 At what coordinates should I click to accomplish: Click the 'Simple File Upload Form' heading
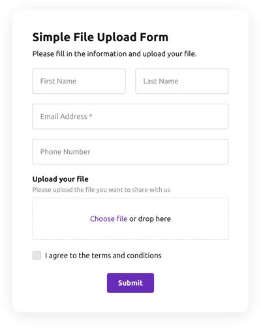[x=100, y=37]
